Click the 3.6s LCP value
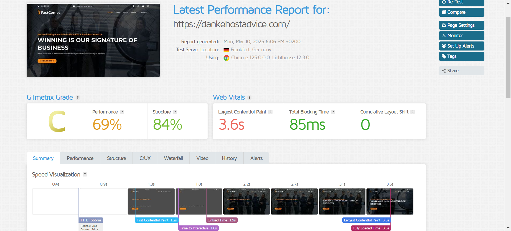The height and width of the screenshot is (231, 511). coord(232,125)
